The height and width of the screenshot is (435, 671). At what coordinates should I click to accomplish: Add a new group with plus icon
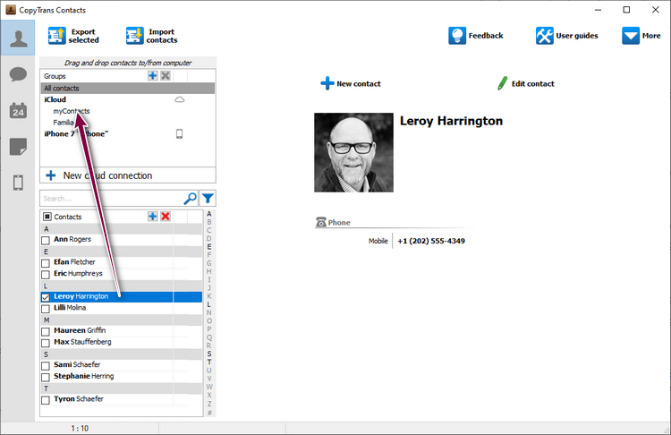click(x=152, y=76)
